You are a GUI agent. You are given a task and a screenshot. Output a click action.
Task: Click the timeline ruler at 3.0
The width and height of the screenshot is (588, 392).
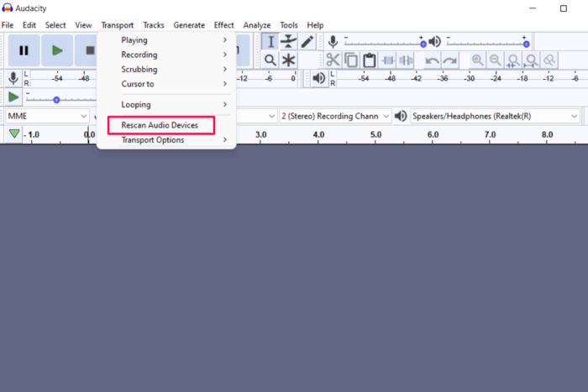pos(261,134)
